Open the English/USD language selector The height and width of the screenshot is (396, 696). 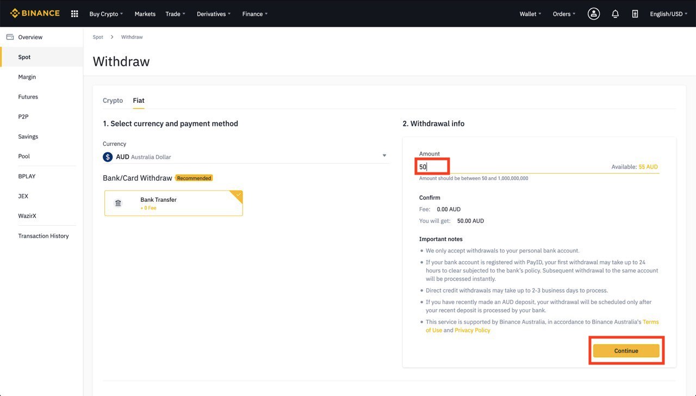(669, 14)
